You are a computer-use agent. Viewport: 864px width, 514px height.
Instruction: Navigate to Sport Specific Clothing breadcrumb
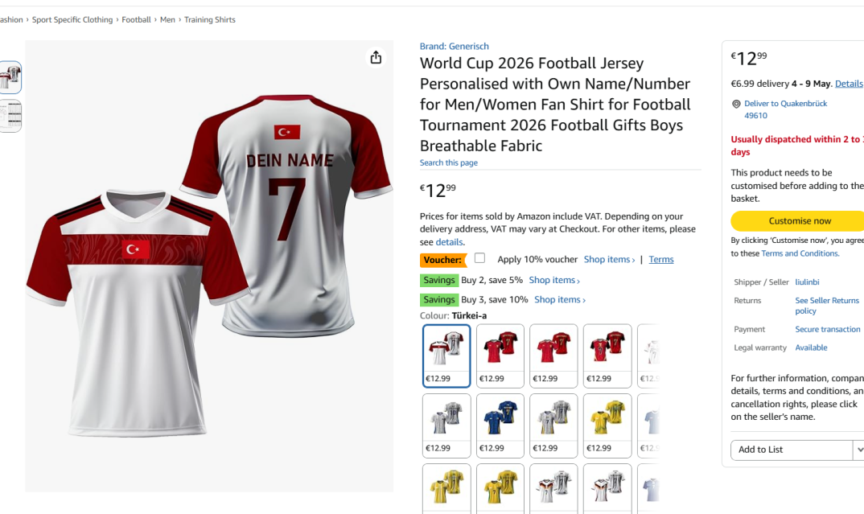coord(72,19)
